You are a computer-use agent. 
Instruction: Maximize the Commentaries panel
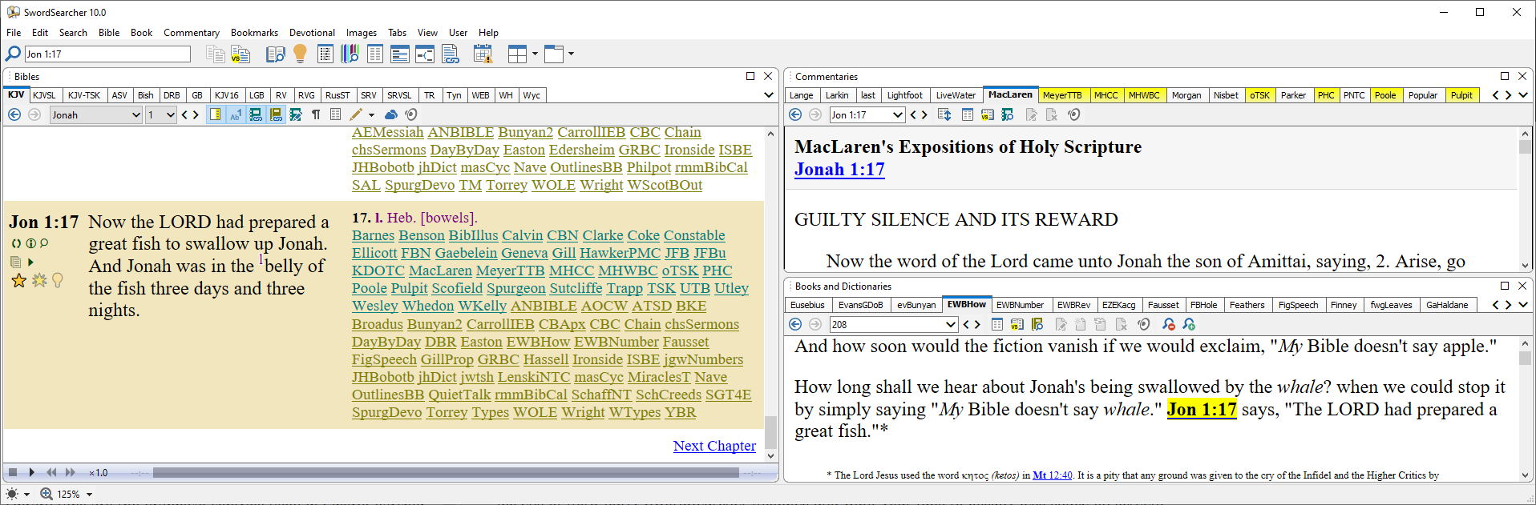coord(1505,76)
